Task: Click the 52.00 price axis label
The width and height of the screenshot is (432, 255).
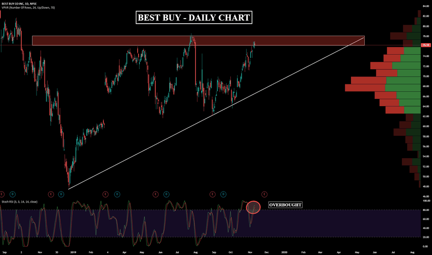Action: (426, 166)
